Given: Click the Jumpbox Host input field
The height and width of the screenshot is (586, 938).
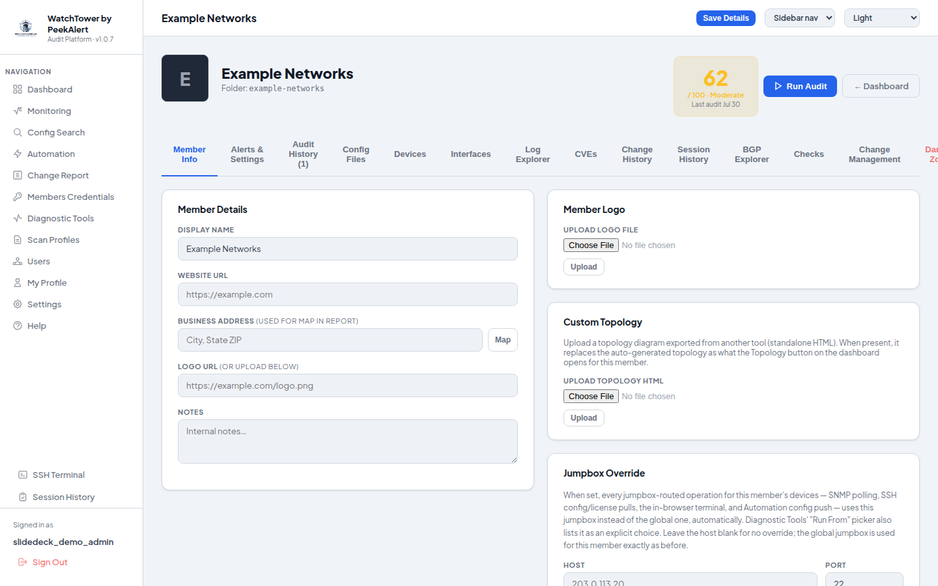Looking at the screenshot, I should 690,579.
